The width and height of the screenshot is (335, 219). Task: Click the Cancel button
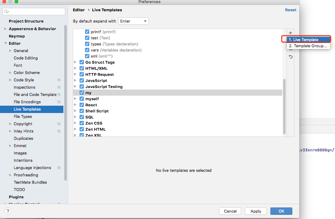[x=230, y=211]
